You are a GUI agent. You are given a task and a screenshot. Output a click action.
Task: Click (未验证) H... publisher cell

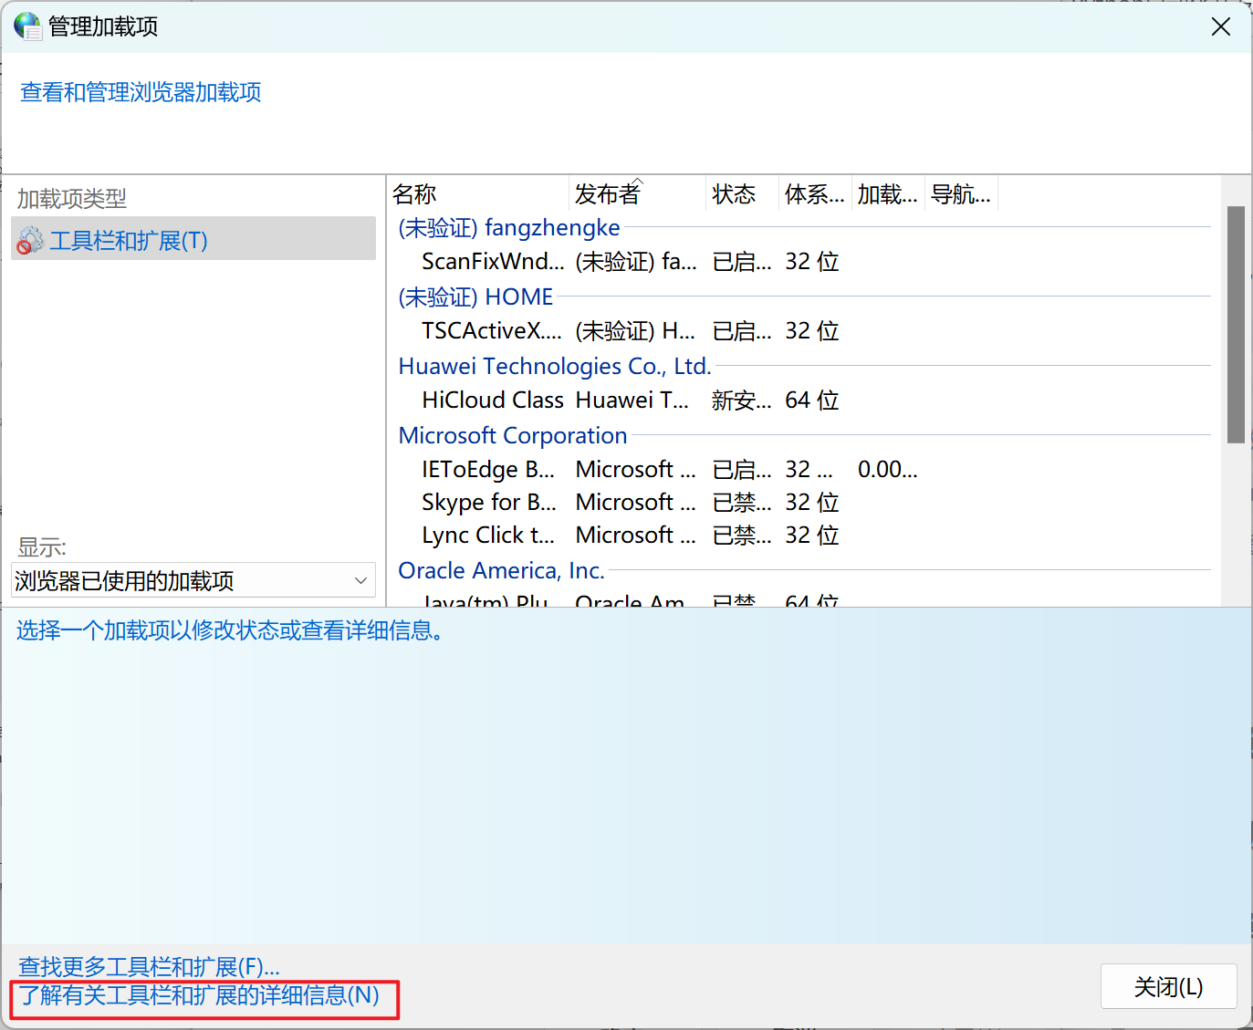(x=635, y=331)
